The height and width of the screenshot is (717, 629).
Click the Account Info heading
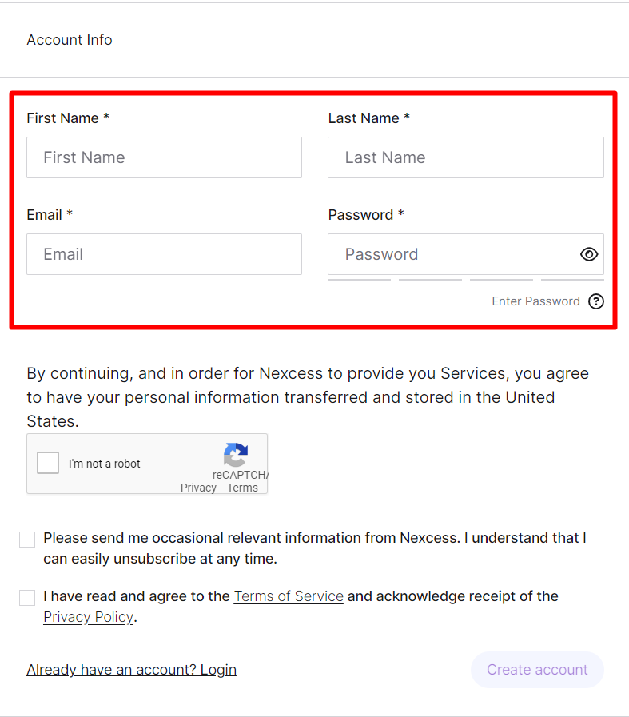tap(69, 39)
